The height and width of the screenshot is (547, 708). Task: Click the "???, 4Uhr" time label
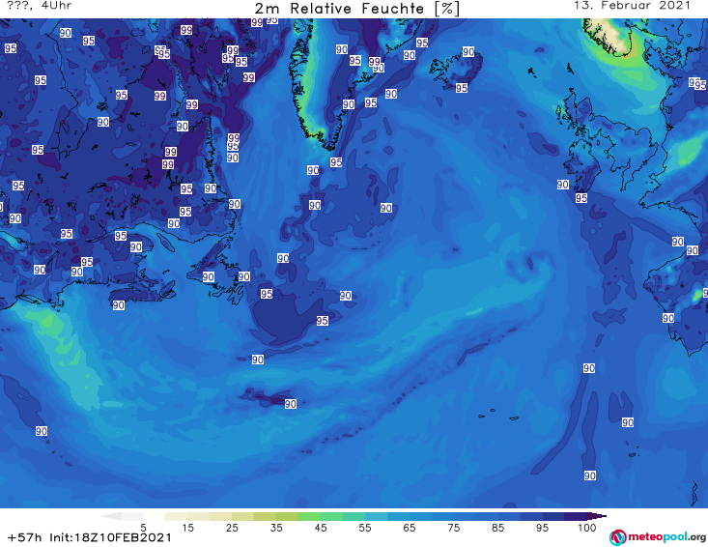(x=39, y=6)
